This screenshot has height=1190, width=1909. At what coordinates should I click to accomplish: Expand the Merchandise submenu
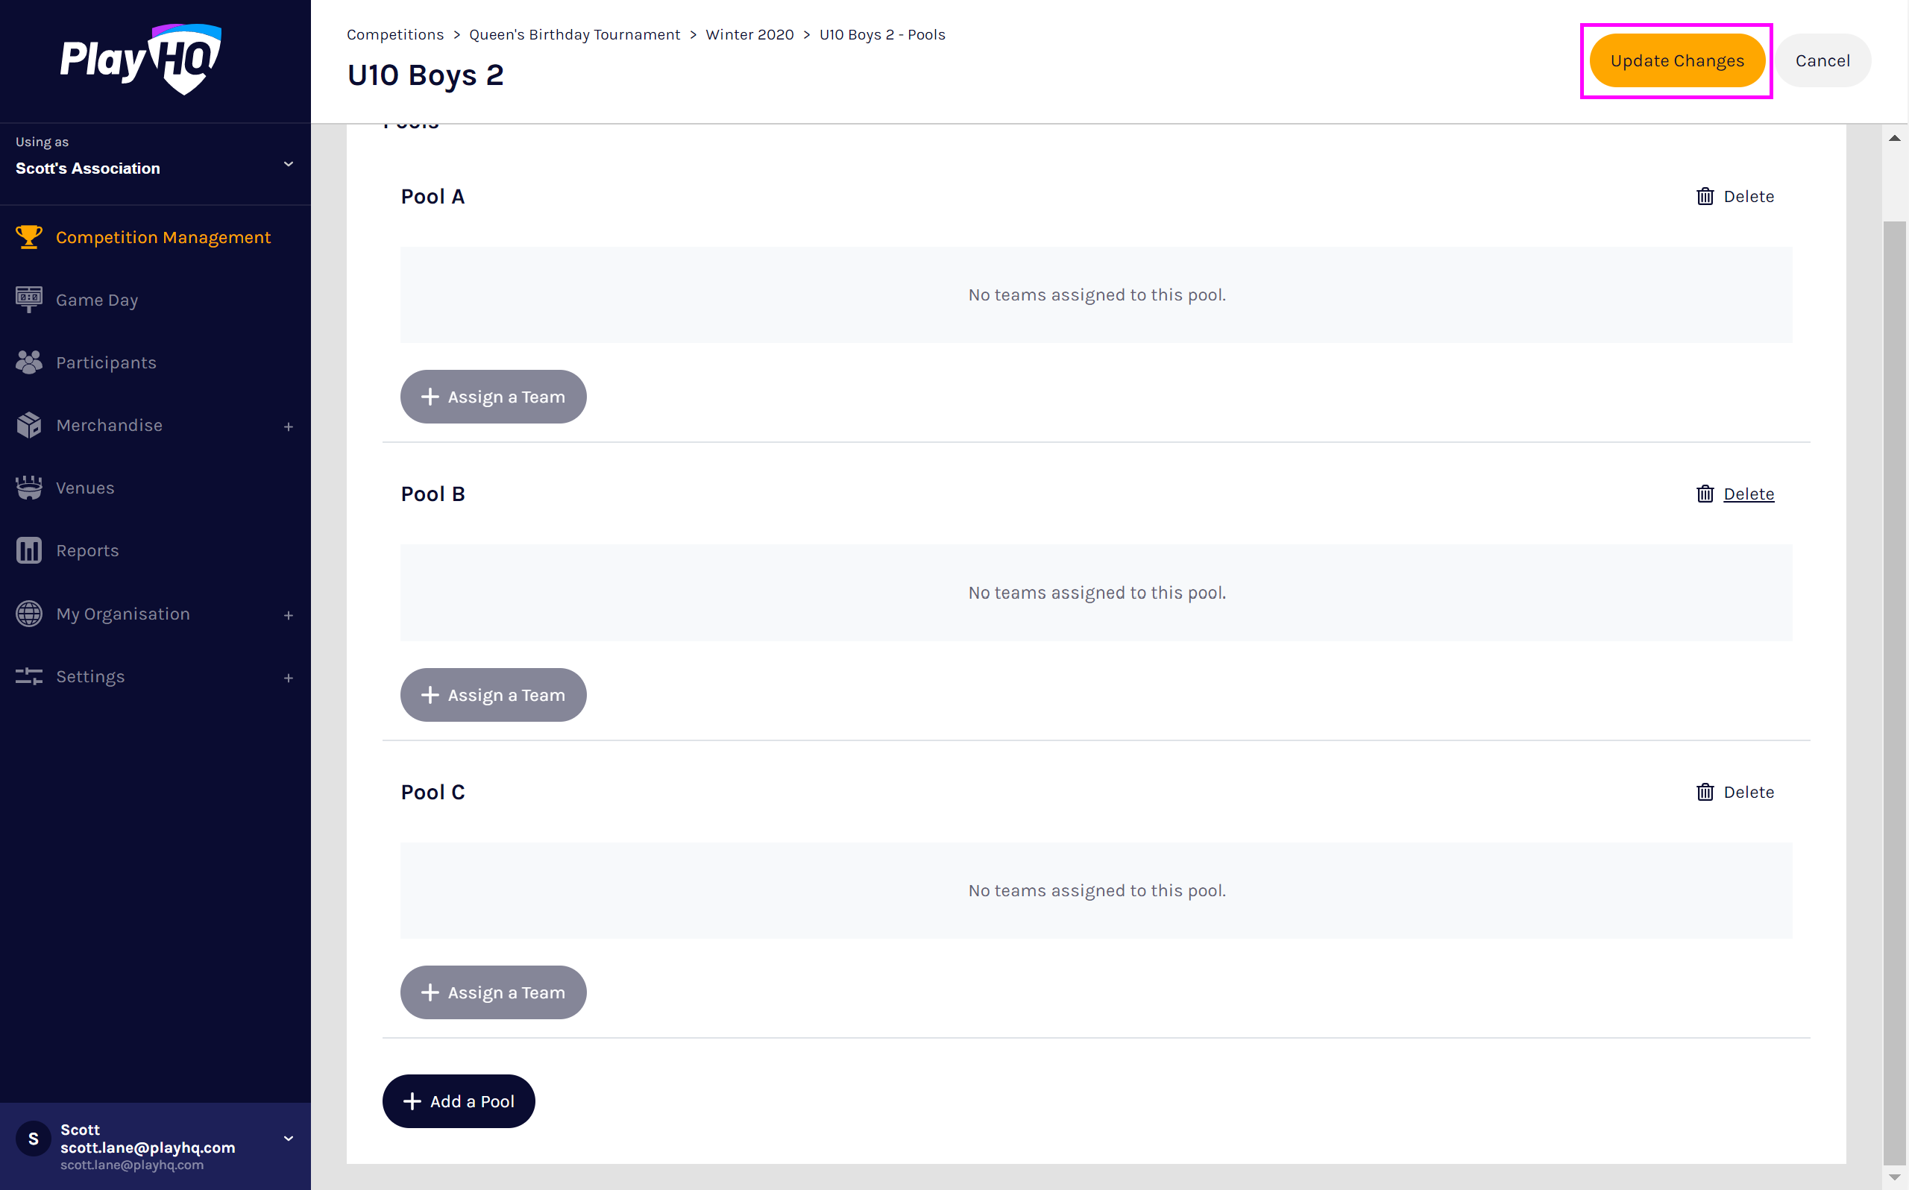click(x=288, y=426)
